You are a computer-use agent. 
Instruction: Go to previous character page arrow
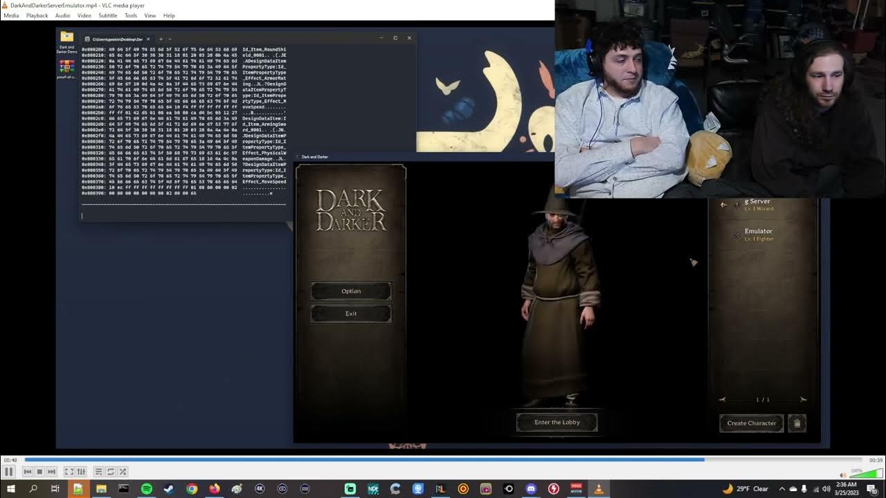(723, 400)
